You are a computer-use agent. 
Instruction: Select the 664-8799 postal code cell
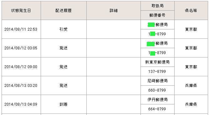coord(157,109)
